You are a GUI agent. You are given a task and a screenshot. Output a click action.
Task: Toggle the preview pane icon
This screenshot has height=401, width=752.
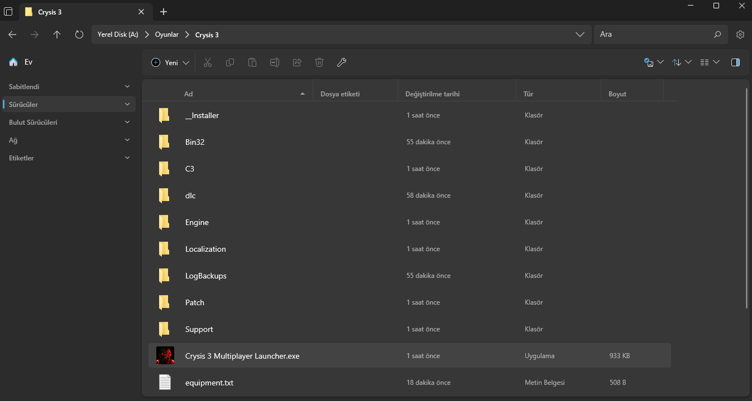[735, 62]
